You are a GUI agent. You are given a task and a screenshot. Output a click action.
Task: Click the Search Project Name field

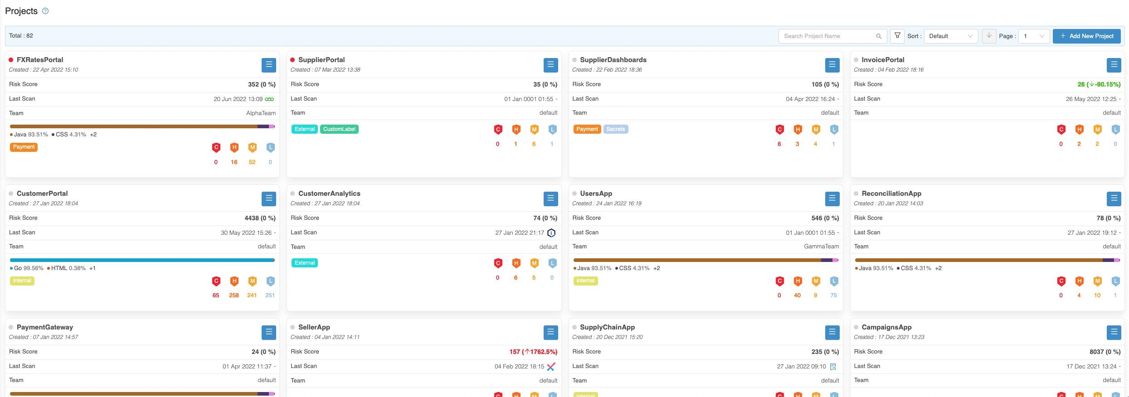[x=832, y=36]
